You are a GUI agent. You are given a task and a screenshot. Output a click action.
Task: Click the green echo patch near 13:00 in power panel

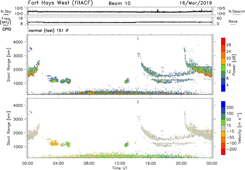pyautogui.click(x=126, y=81)
